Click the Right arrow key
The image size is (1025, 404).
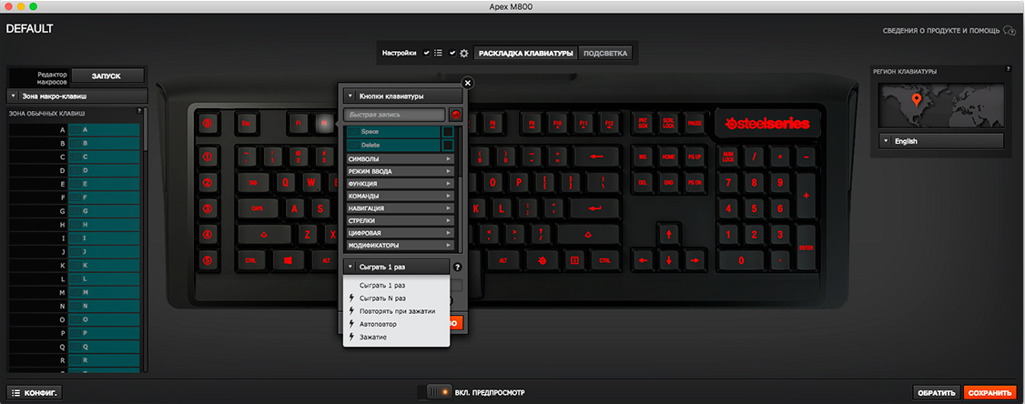[695, 260]
